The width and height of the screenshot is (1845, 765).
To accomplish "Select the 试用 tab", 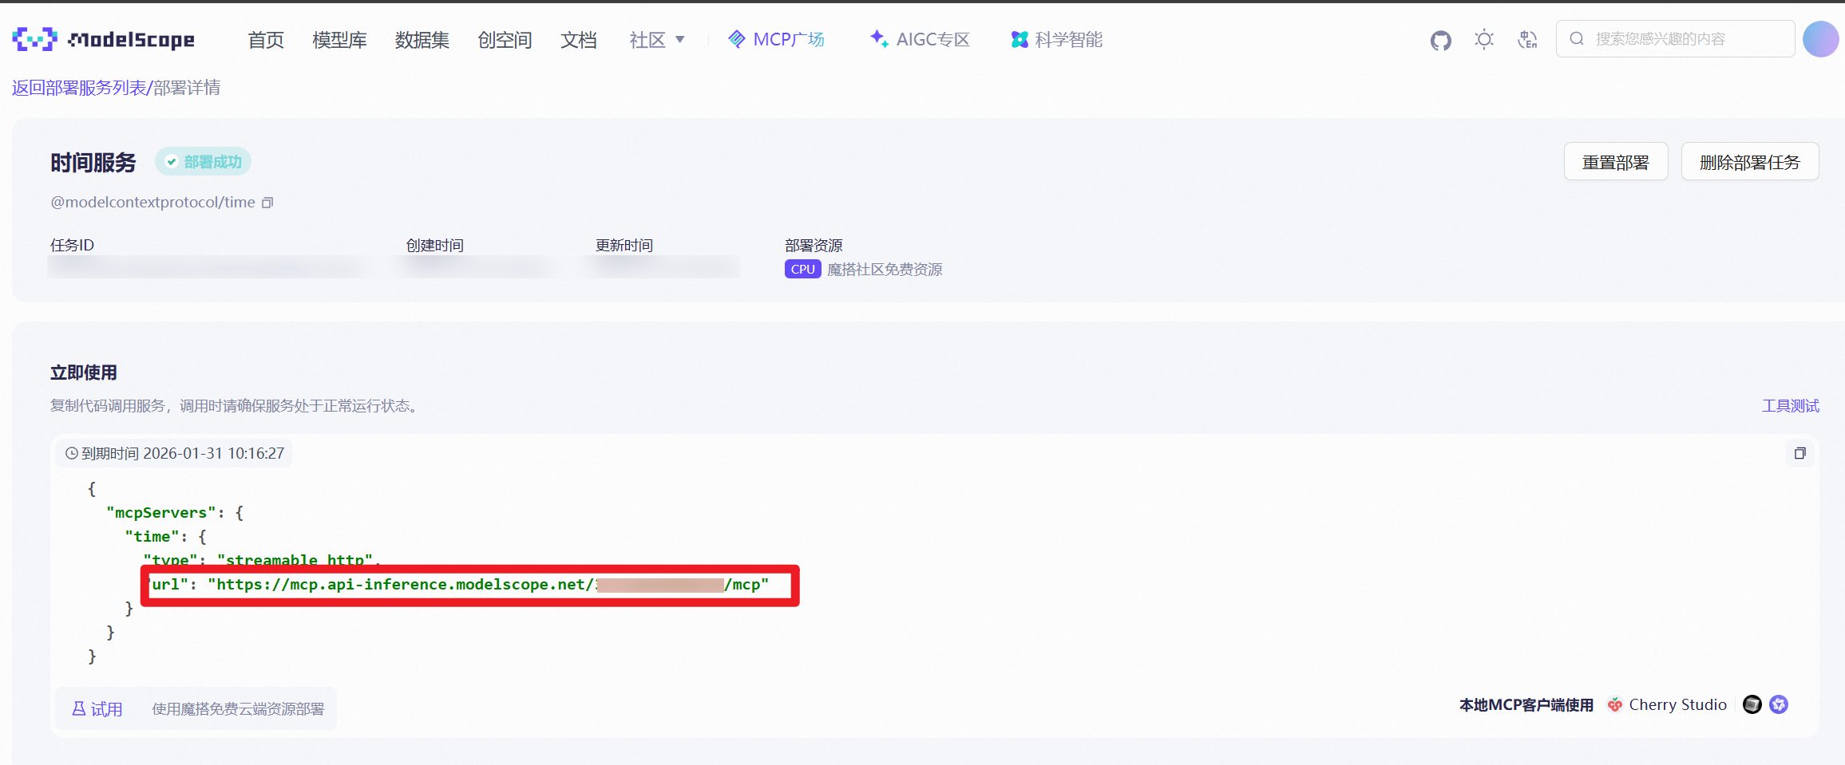I will [x=97, y=709].
